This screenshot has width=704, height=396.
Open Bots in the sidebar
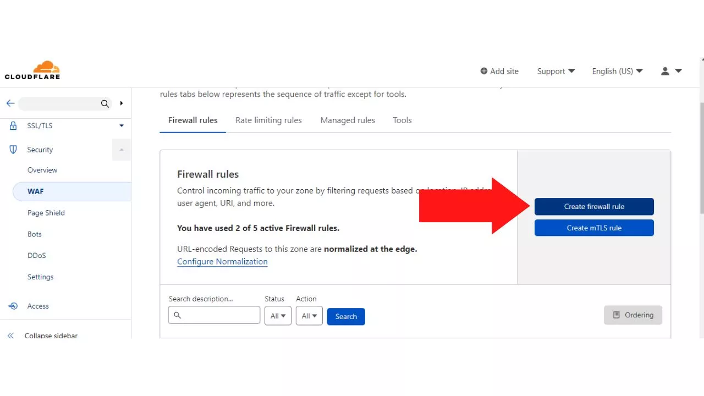(x=35, y=234)
